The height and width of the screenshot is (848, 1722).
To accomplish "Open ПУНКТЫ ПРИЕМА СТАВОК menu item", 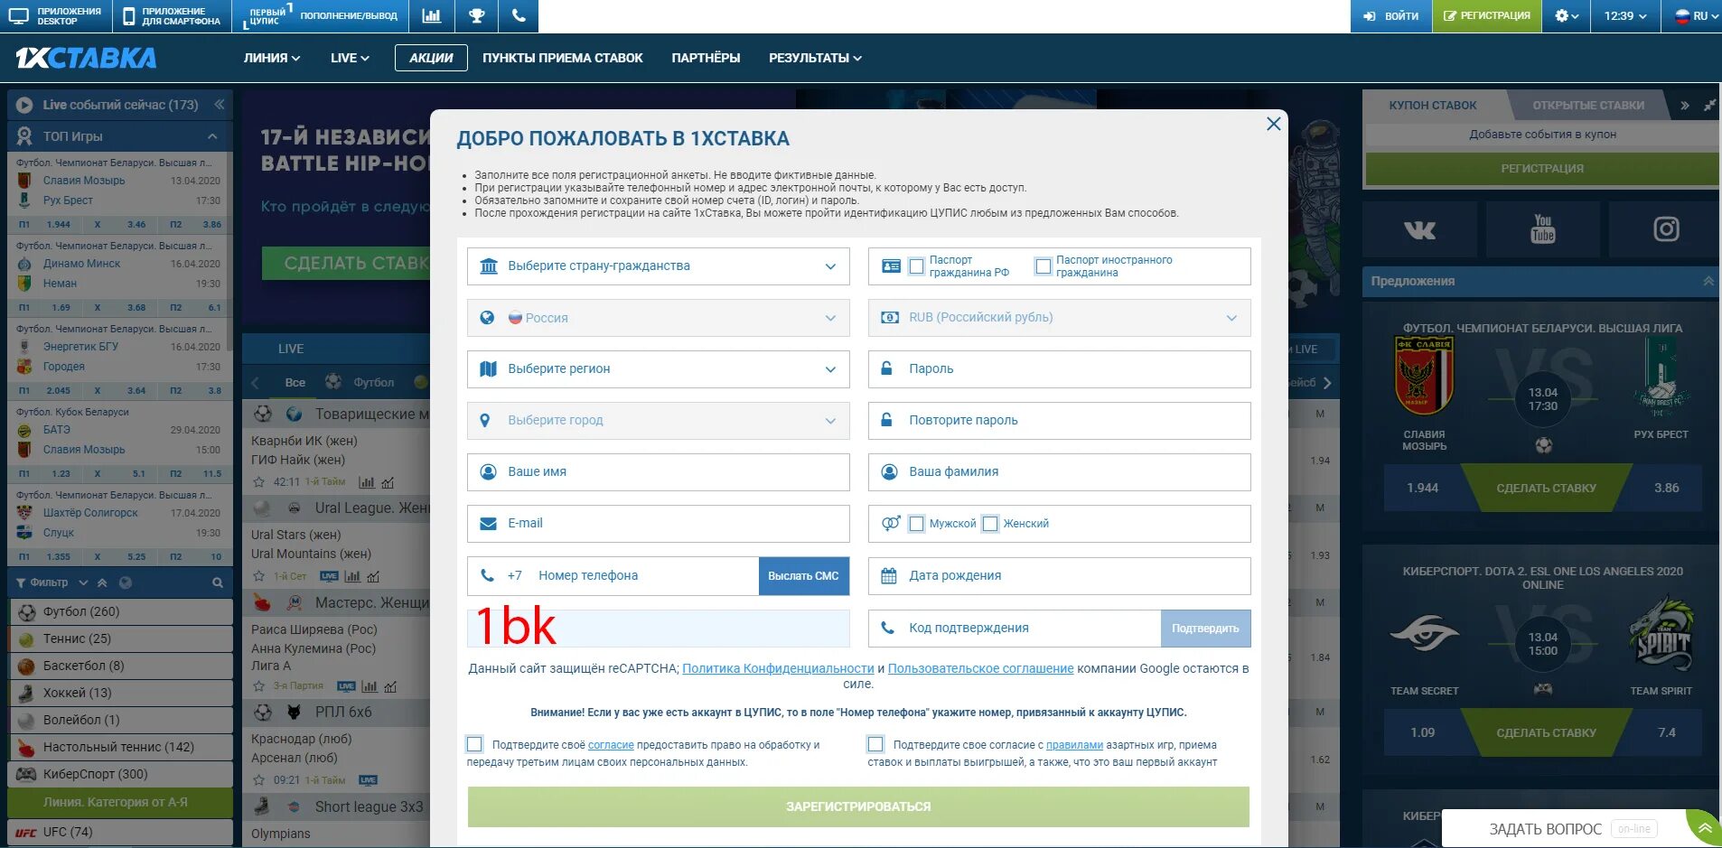I will [x=562, y=58].
